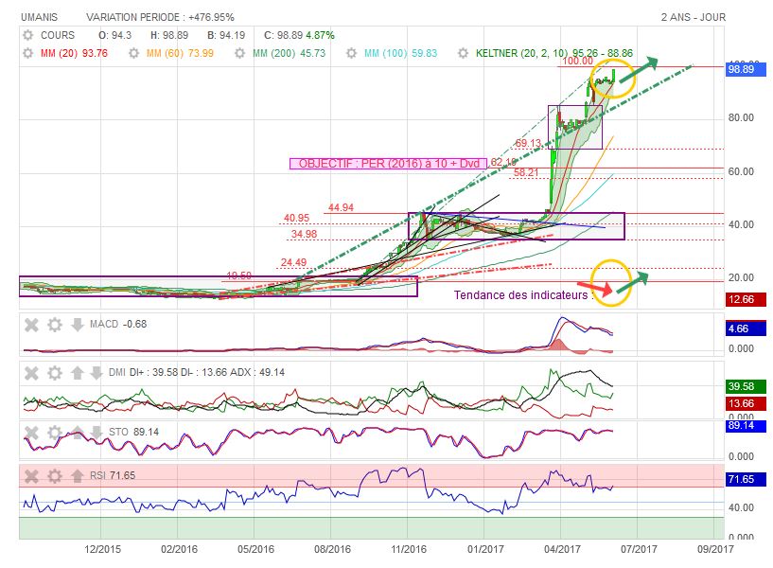
Task: Click VARIATION PERIODE +476.95% text
Action: [160, 17]
